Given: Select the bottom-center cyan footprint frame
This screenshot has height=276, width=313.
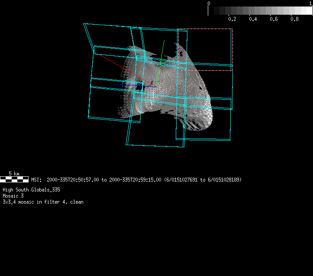Looking at the screenshot, I should pos(156,146).
